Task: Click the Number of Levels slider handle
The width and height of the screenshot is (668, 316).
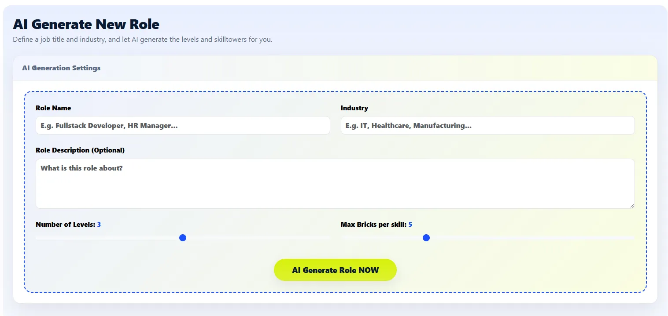Action: (x=183, y=238)
